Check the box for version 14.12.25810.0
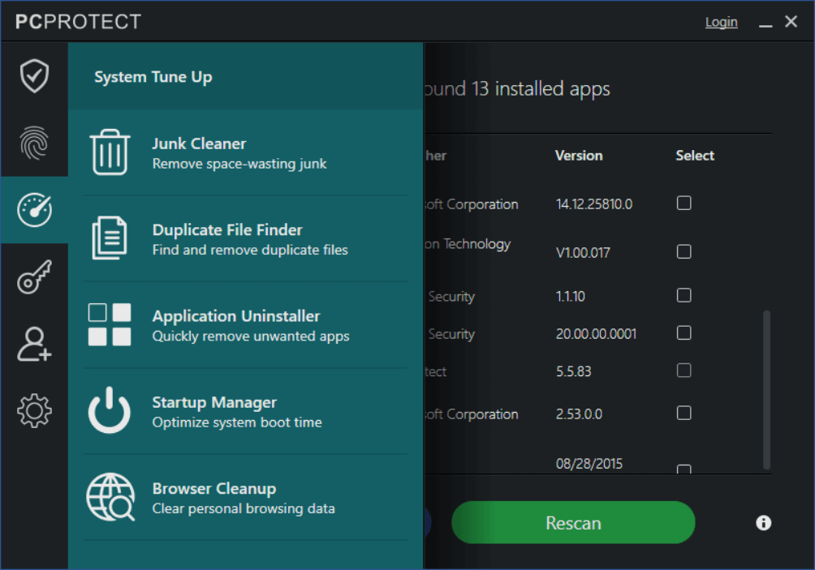815x570 pixels. coord(684,203)
